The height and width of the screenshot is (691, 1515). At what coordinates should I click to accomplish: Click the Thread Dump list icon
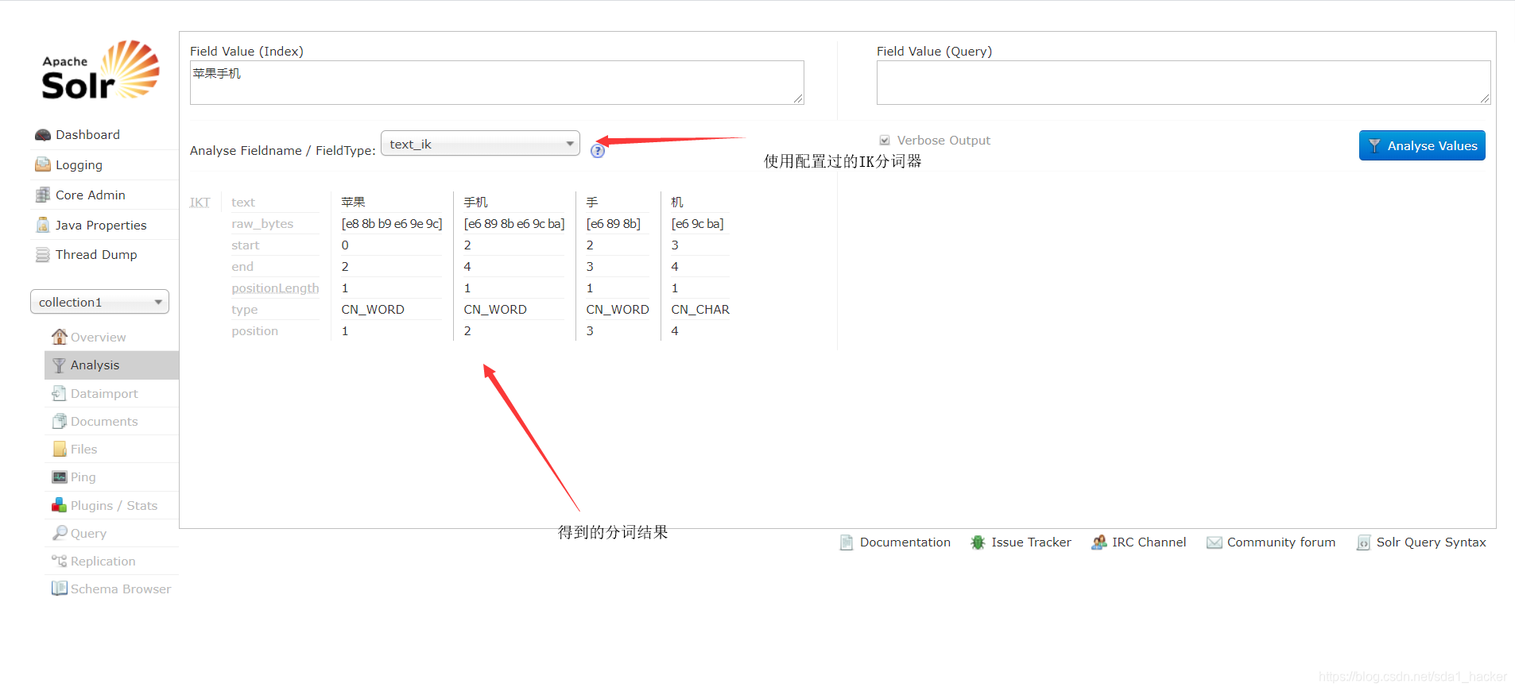[x=43, y=254]
